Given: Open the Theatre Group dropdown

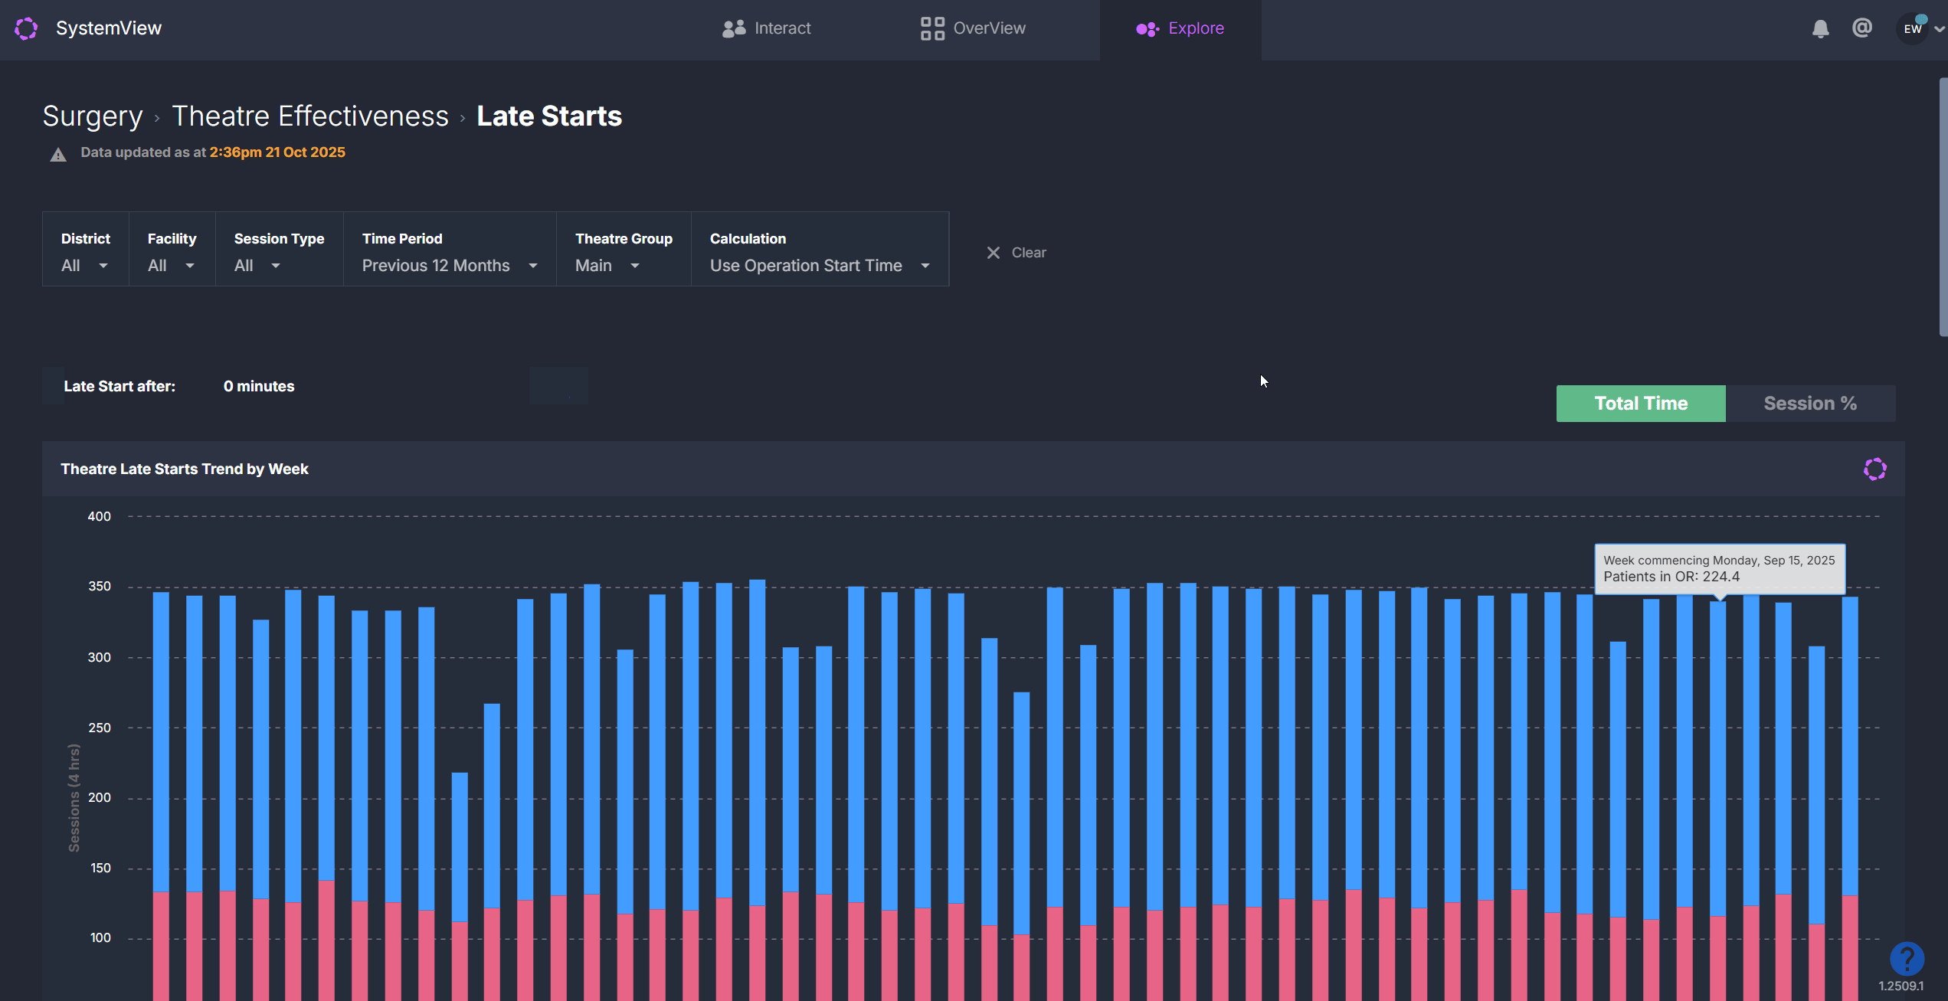Looking at the screenshot, I should tap(607, 265).
